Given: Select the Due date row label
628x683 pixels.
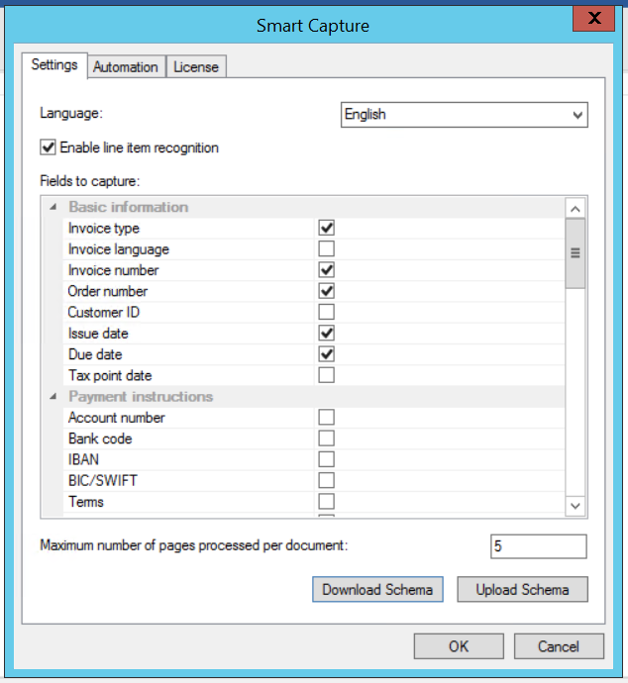Looking at the screenshot, I should 95,354.
